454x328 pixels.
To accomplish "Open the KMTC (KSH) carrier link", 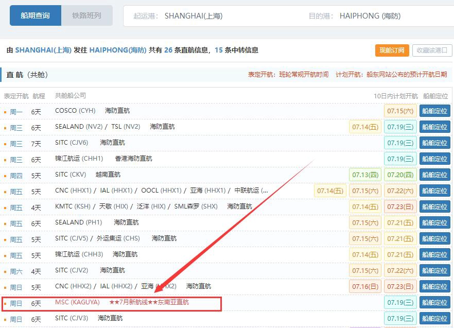I will coord(73,206).
